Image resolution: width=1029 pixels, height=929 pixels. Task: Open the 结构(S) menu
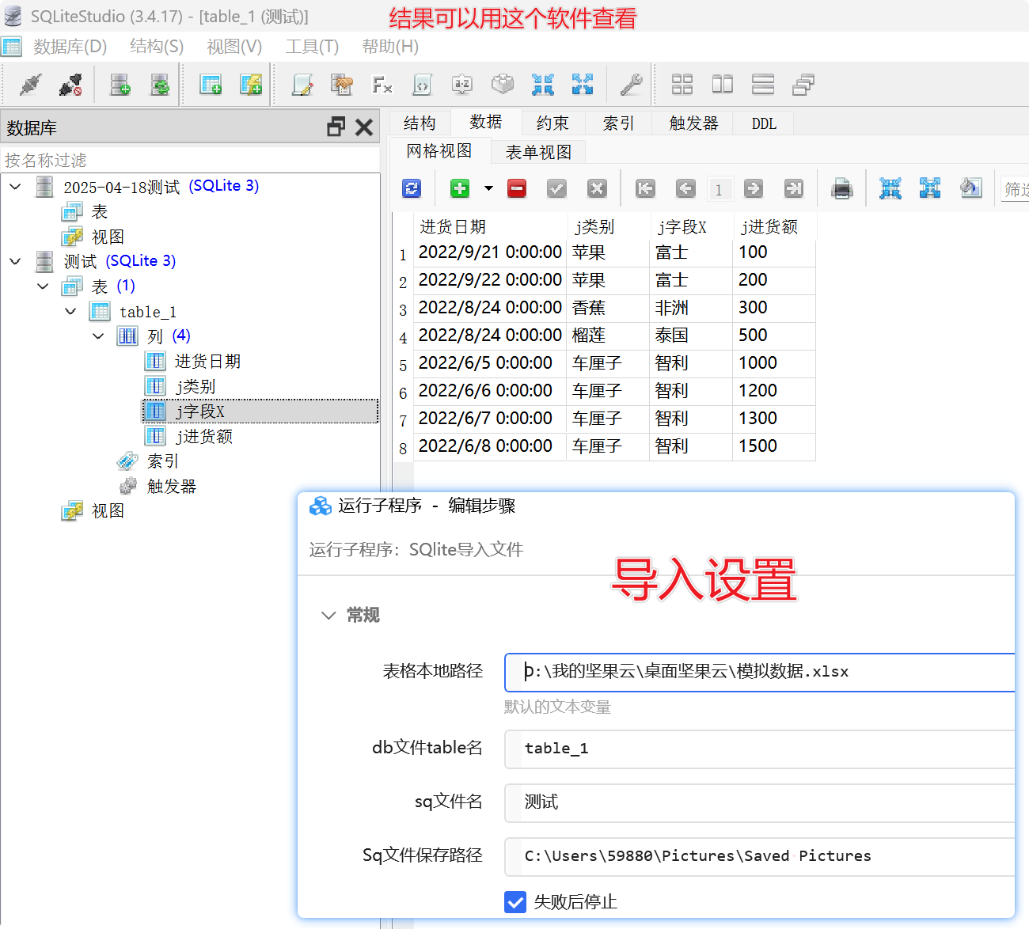point(157,47)
